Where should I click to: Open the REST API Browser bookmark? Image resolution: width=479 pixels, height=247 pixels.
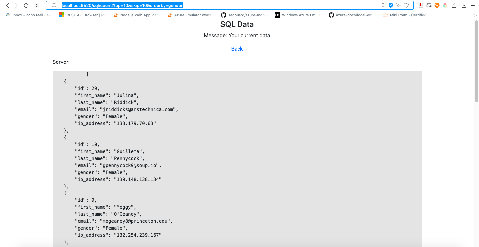(82, 15)
